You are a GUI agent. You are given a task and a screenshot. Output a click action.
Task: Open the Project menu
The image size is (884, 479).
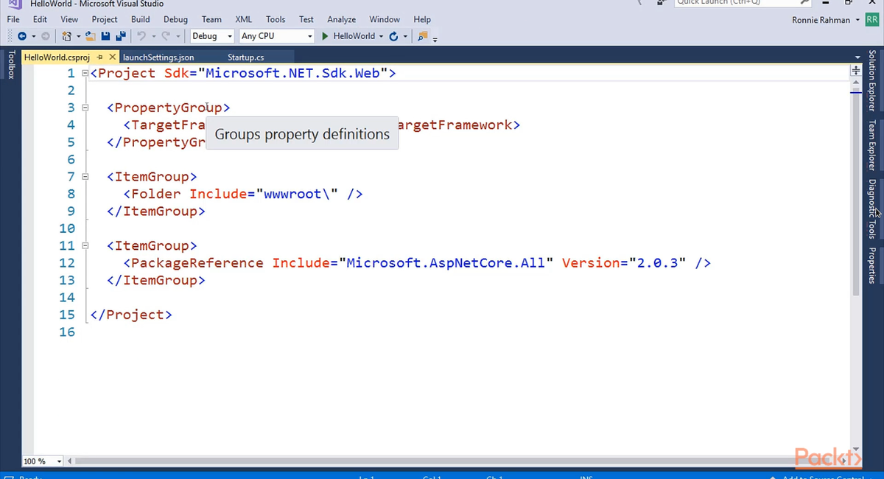[x=105, y=19]
